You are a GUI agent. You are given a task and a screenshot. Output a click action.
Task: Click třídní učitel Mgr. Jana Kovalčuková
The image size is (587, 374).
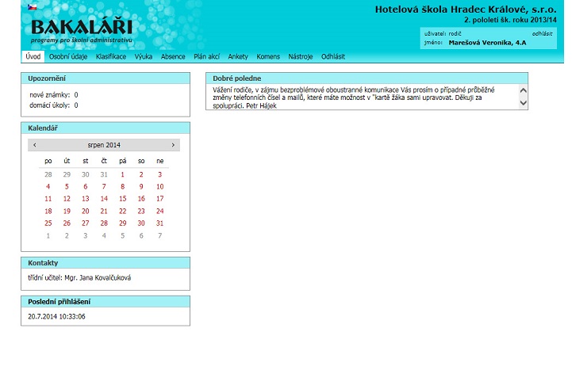[79, 278]
